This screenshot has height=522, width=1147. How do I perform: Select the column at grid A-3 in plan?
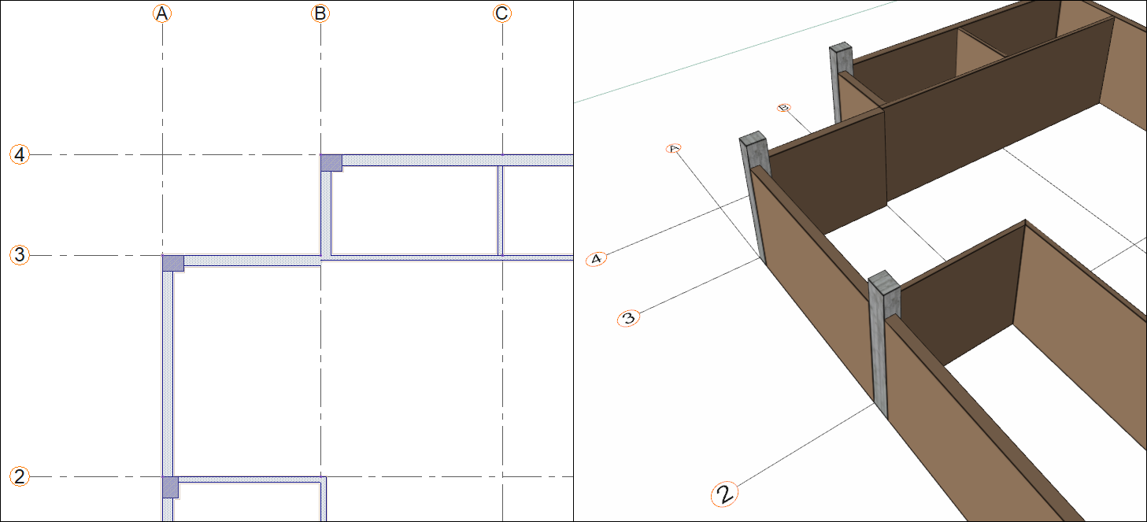pyautogui.click(x=173, y=264)
